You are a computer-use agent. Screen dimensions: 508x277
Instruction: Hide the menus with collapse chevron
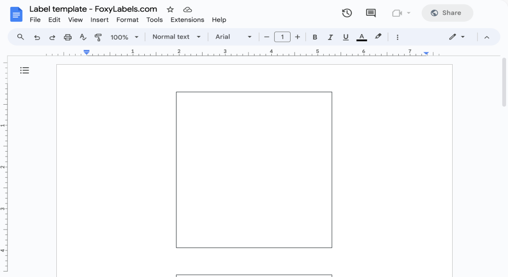(487, 37)
